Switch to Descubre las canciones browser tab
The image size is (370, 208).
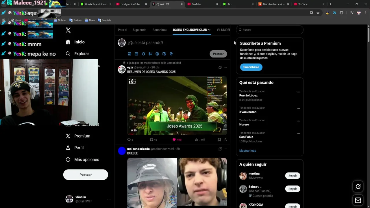273,4
